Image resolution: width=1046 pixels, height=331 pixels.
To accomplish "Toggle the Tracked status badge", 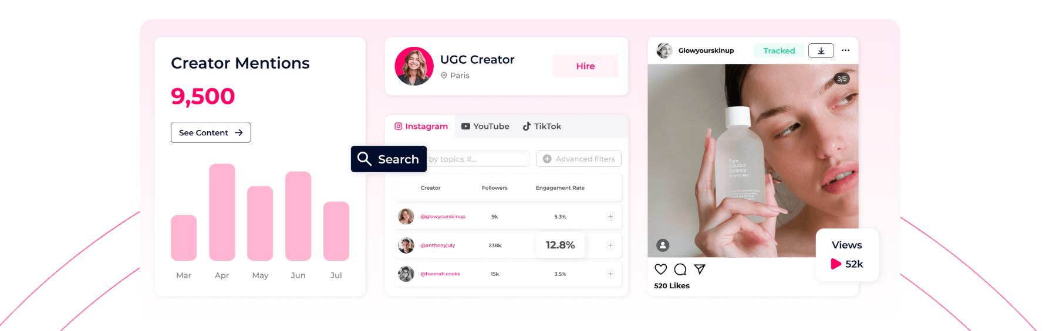I will coord(779,51).
